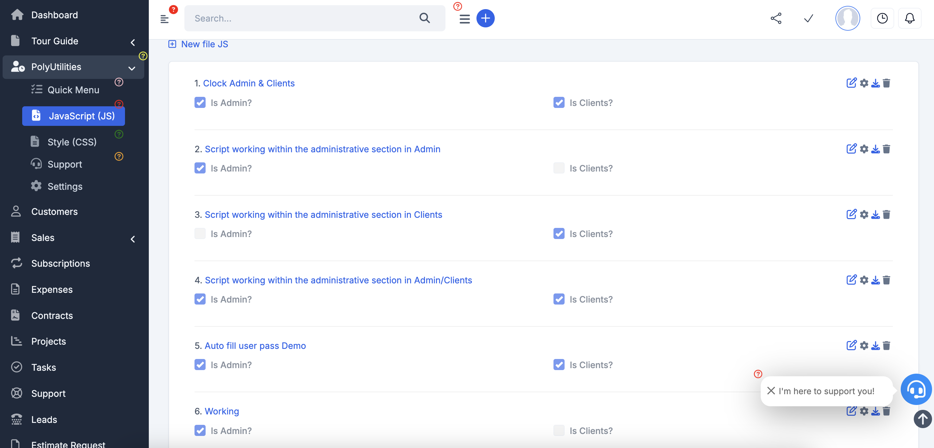Click the clock history icon

pyautogui.click(x=882, y=18)
